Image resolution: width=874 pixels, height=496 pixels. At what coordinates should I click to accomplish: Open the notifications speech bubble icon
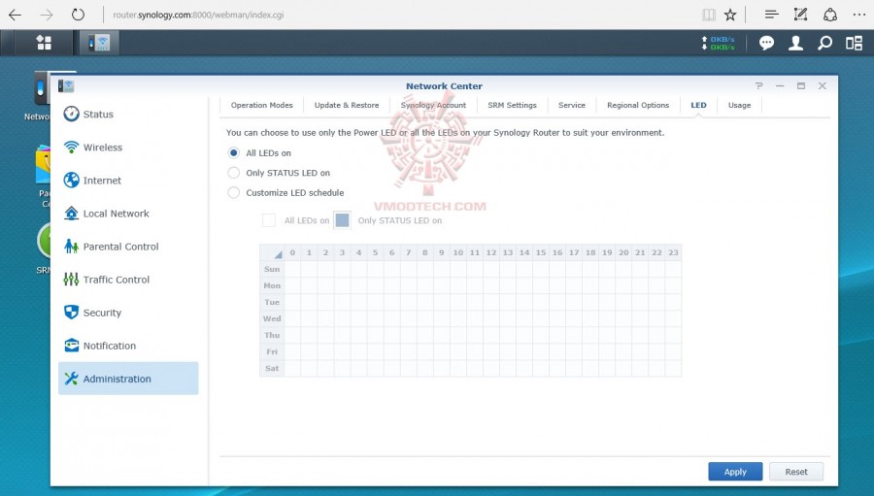[766, 43]
